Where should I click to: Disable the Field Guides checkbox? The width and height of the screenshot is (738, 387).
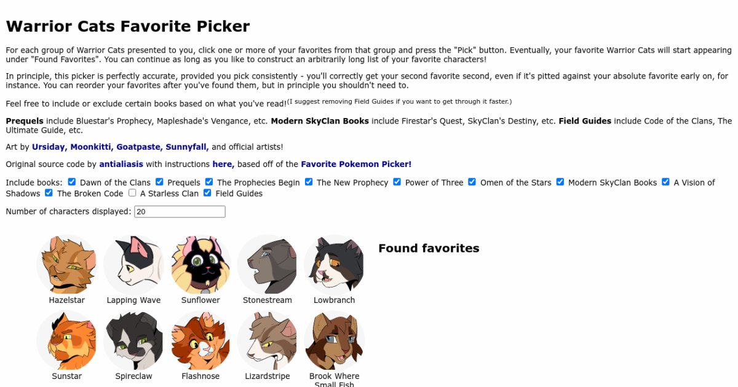207,193
